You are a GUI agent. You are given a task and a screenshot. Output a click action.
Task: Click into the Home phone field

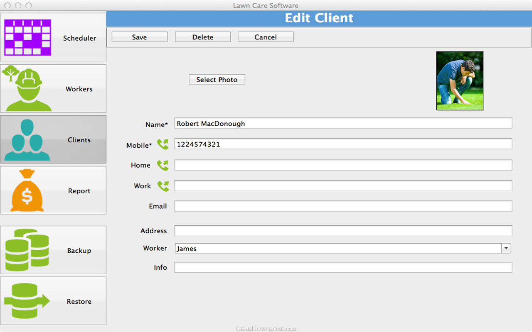click(343, 165)
